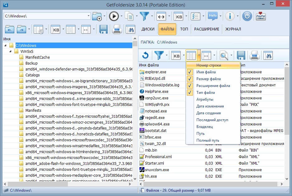Enable the Владелец column
Image resolution: width=292 pixels, height=196 pixels.
coord(213,127)
